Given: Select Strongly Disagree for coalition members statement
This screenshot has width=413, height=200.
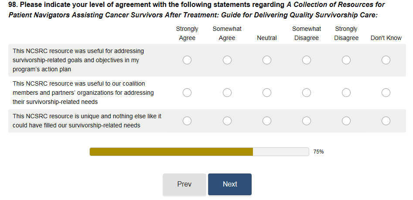Looking at the screenshot, I should click(346, 92).
